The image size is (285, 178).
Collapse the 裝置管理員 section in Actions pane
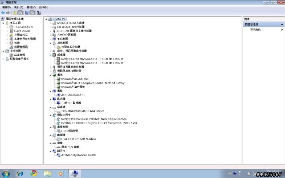282,24
